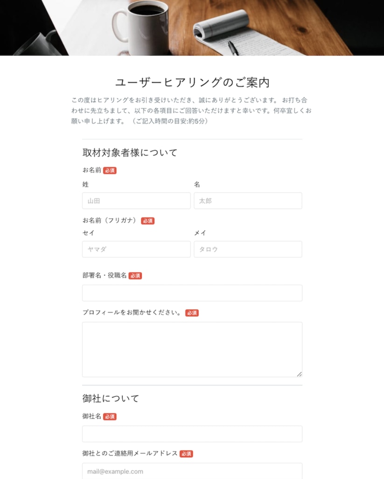Click the 御社名 input field
The image size is (384, 479).
tap(192, 434)
